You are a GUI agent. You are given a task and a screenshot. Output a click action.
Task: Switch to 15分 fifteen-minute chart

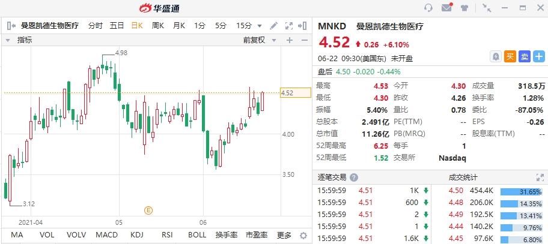pyautogui.click(x=244, y=25)
